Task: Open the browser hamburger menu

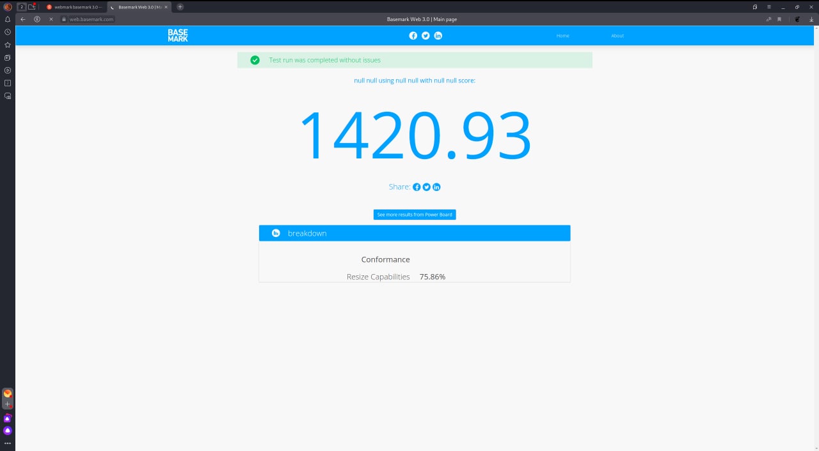Action: [x=768, y=6]
